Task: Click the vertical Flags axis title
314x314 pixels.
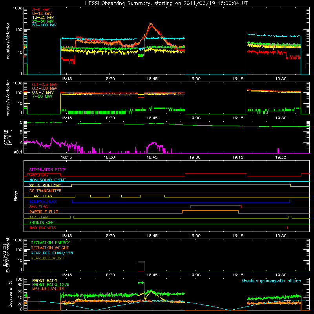Action: pyautogui.click(x=16, y=196)
